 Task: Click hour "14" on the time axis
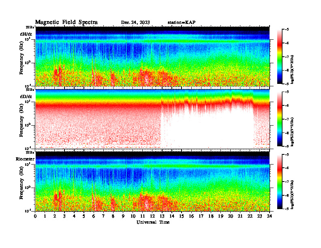(172, 216)
